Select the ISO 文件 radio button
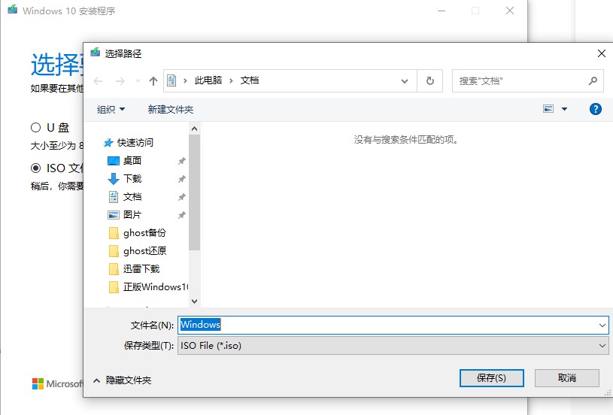613x415 pixels. point(35,168)
